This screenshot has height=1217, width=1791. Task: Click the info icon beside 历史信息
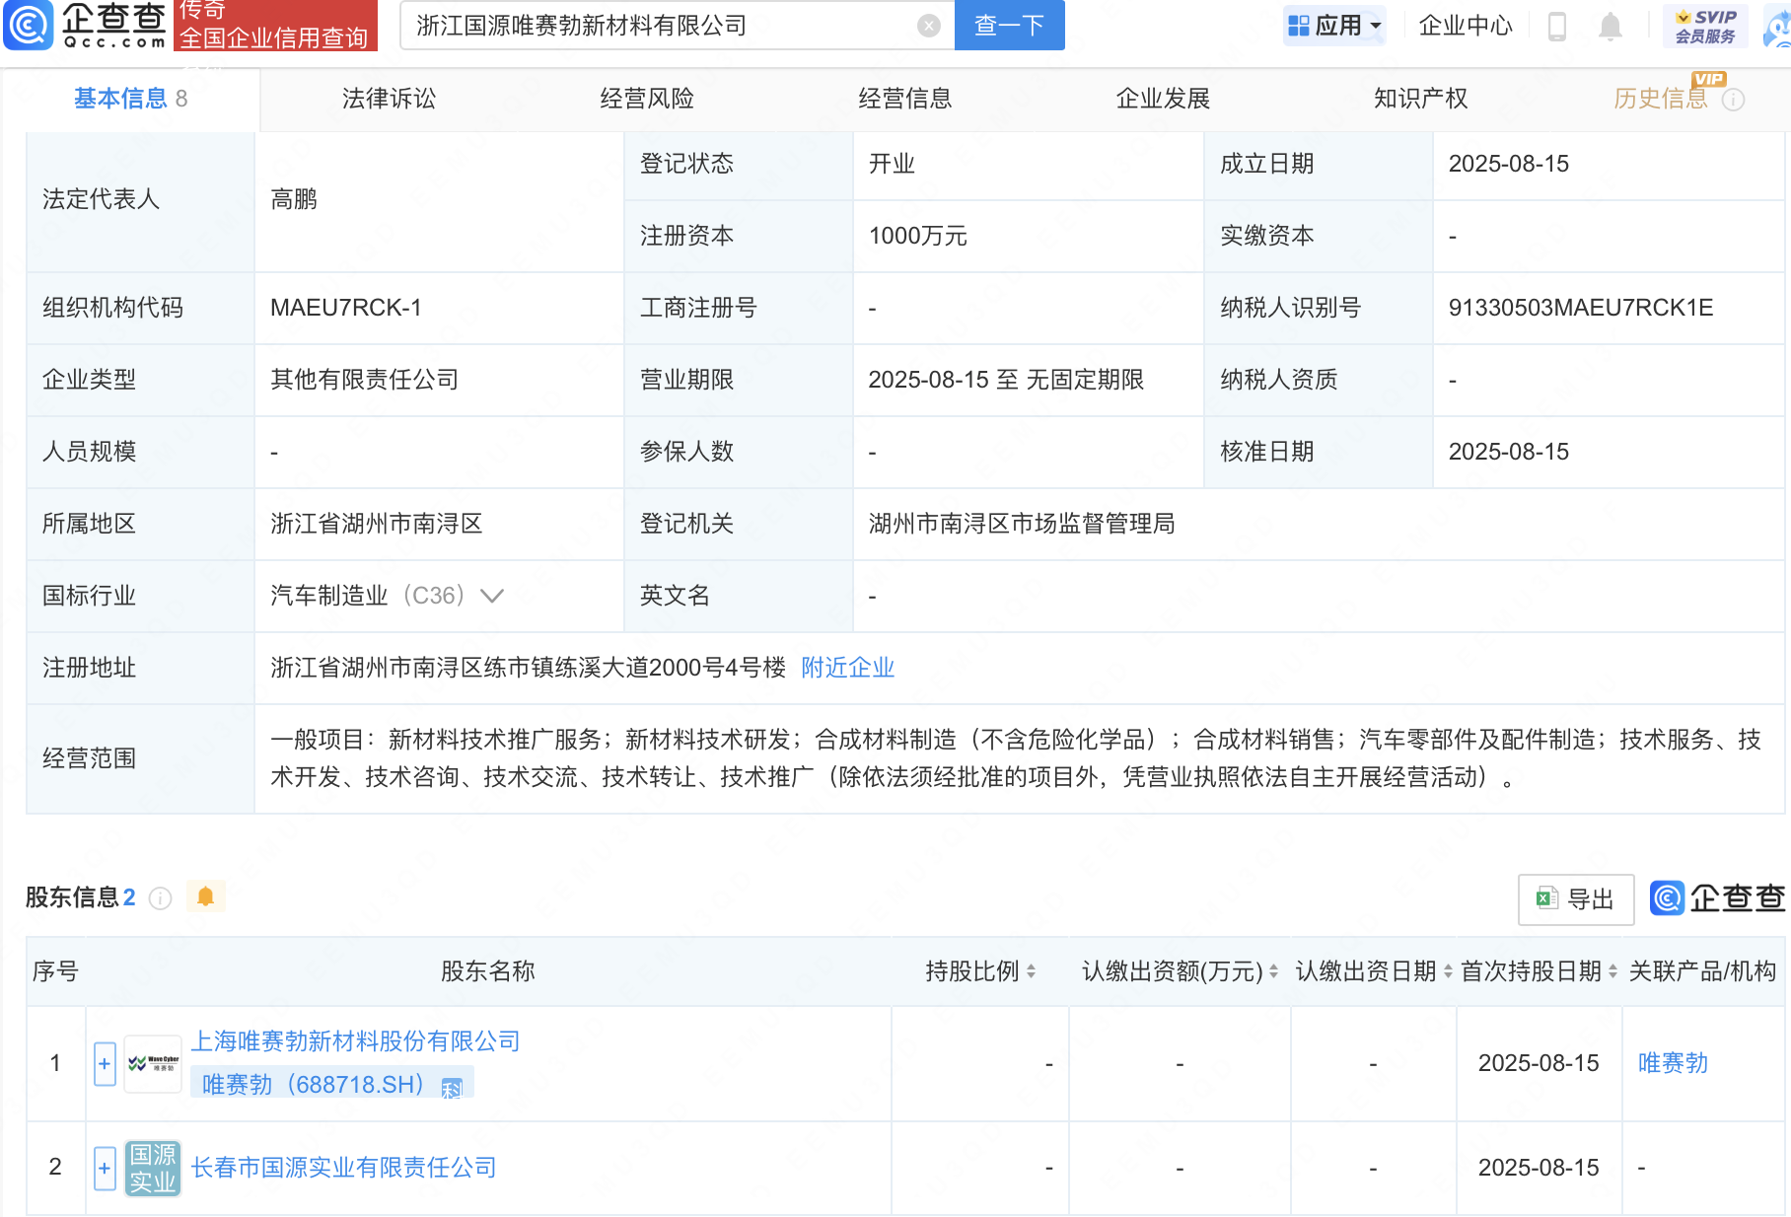(x=1733, y=100)
